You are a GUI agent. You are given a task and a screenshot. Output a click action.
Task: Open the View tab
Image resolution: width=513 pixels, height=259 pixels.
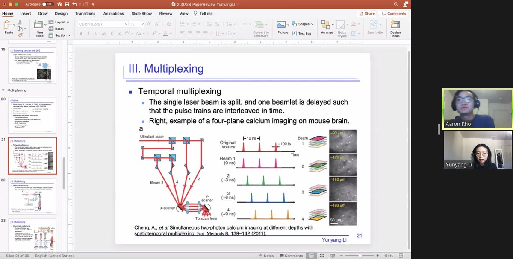click(x=184, y=13)
